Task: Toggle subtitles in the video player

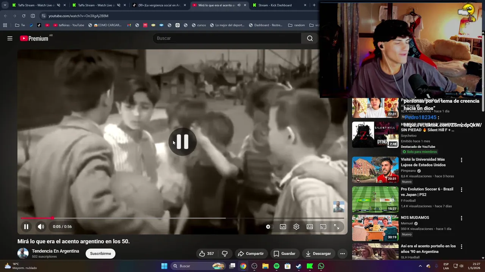Action: point(283,227)
